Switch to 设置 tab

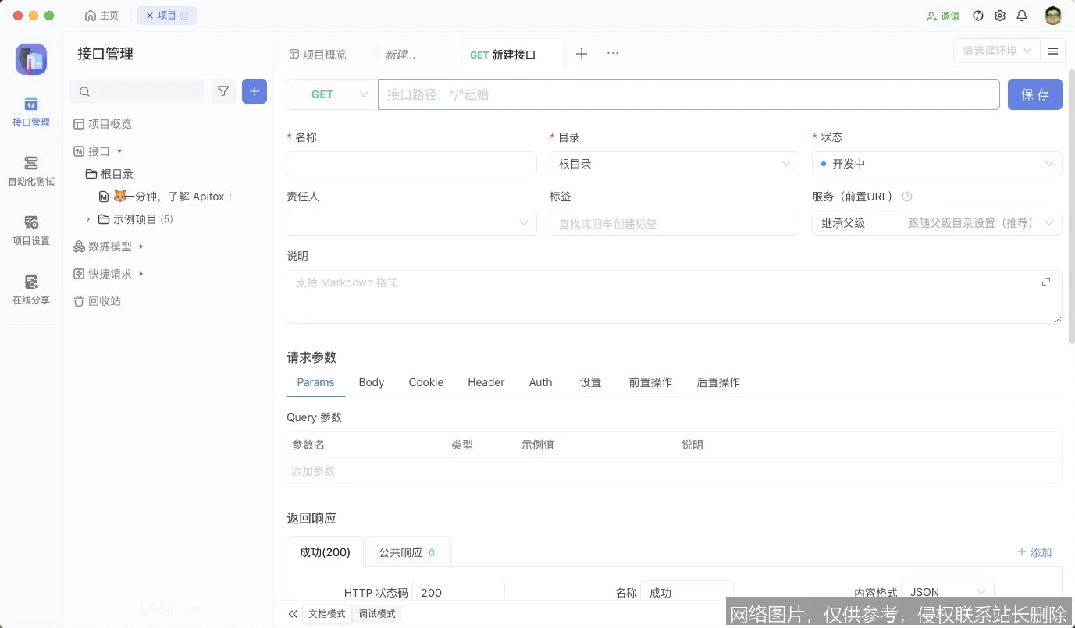coord(591,382)
